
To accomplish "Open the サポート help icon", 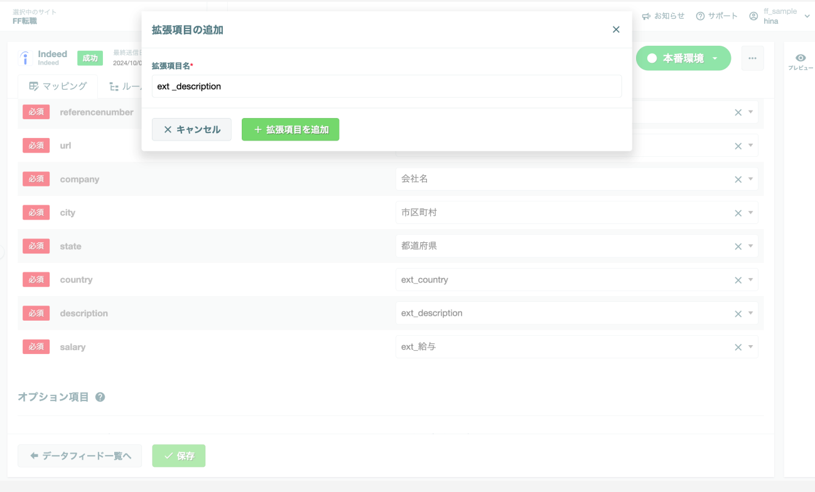I will click(699, 16).
